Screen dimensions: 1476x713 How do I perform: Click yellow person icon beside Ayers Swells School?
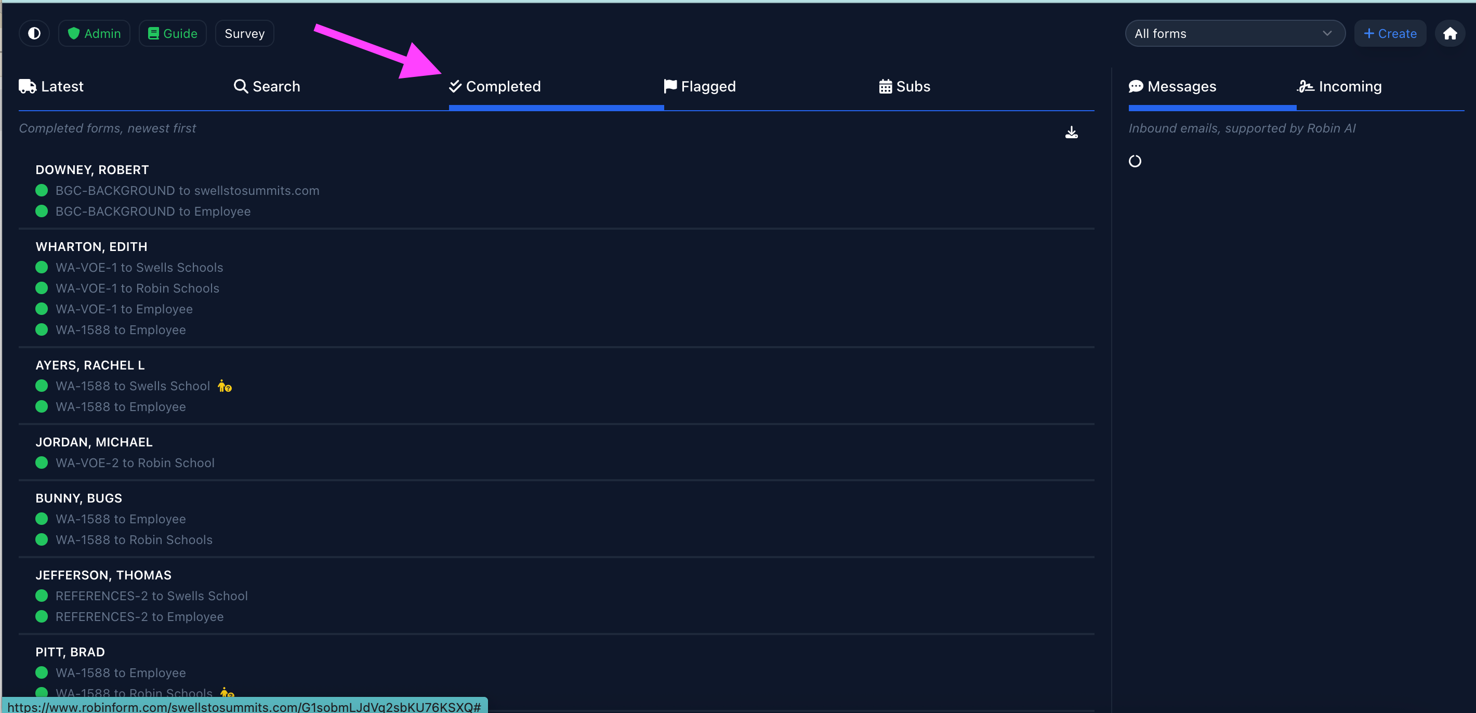pos(225,386)
